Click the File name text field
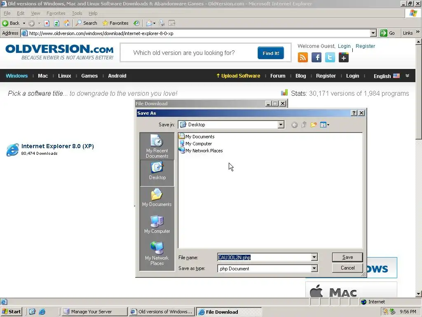The image size is (422, 317). point(264,258)
